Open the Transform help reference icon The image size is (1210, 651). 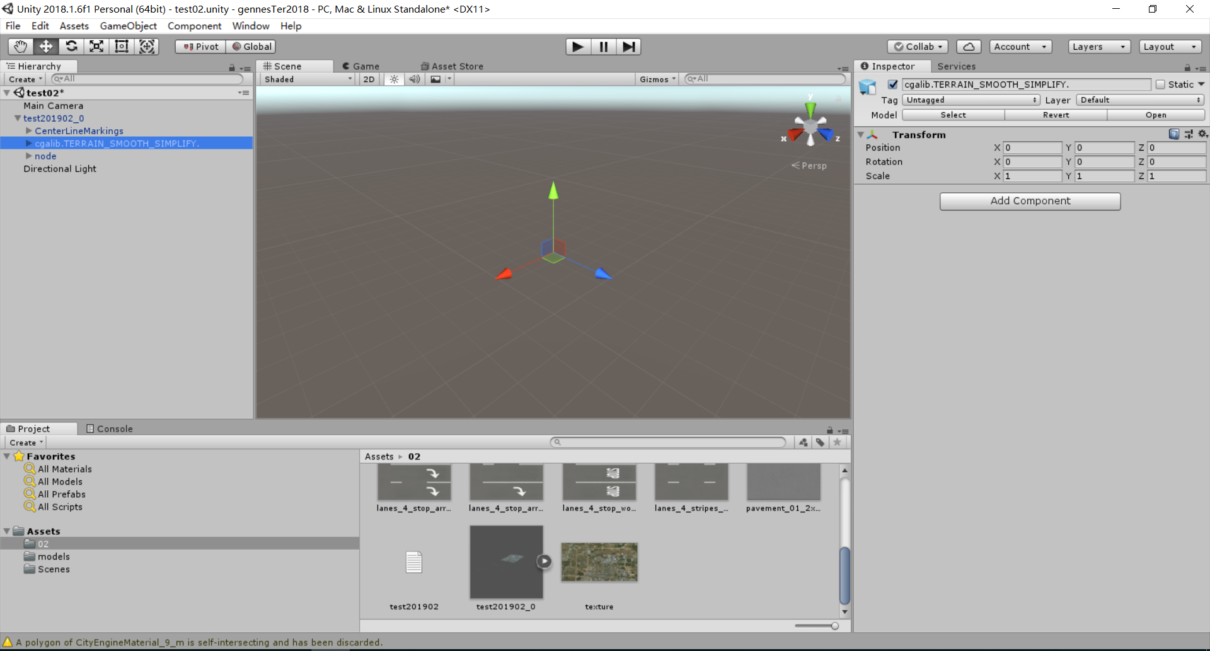click(x=1174, y=134)
